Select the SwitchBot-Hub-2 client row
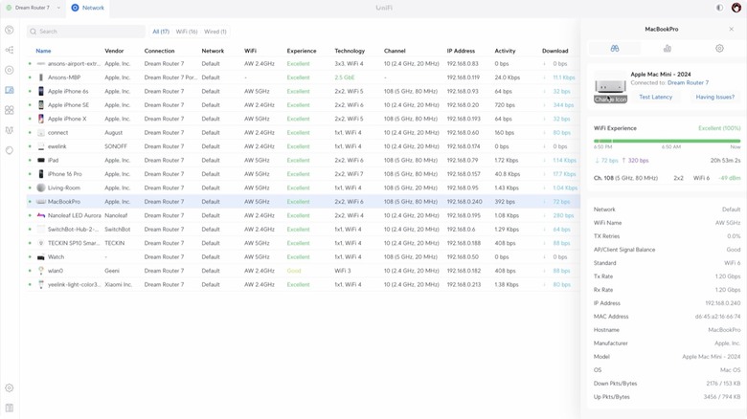The width and height of the screenshot is (747, 419). point(303,229)
